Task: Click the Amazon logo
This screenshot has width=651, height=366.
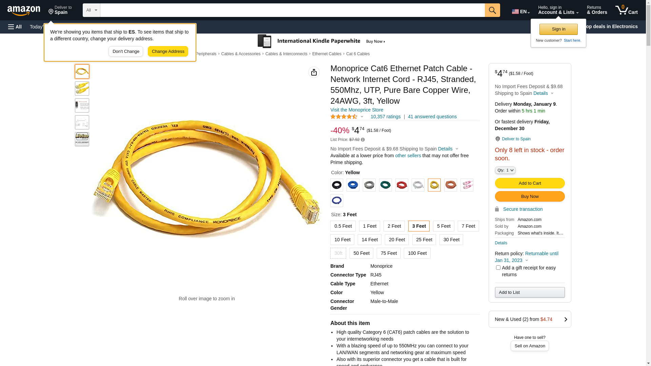Action: point(24,11)
